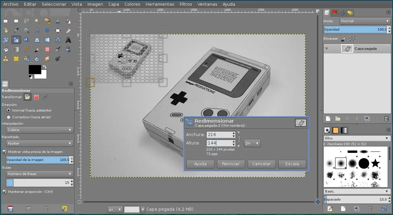Select the Paintbrush tool
The width and height of the screenshot is (393, 215).
tap(37, 49)
